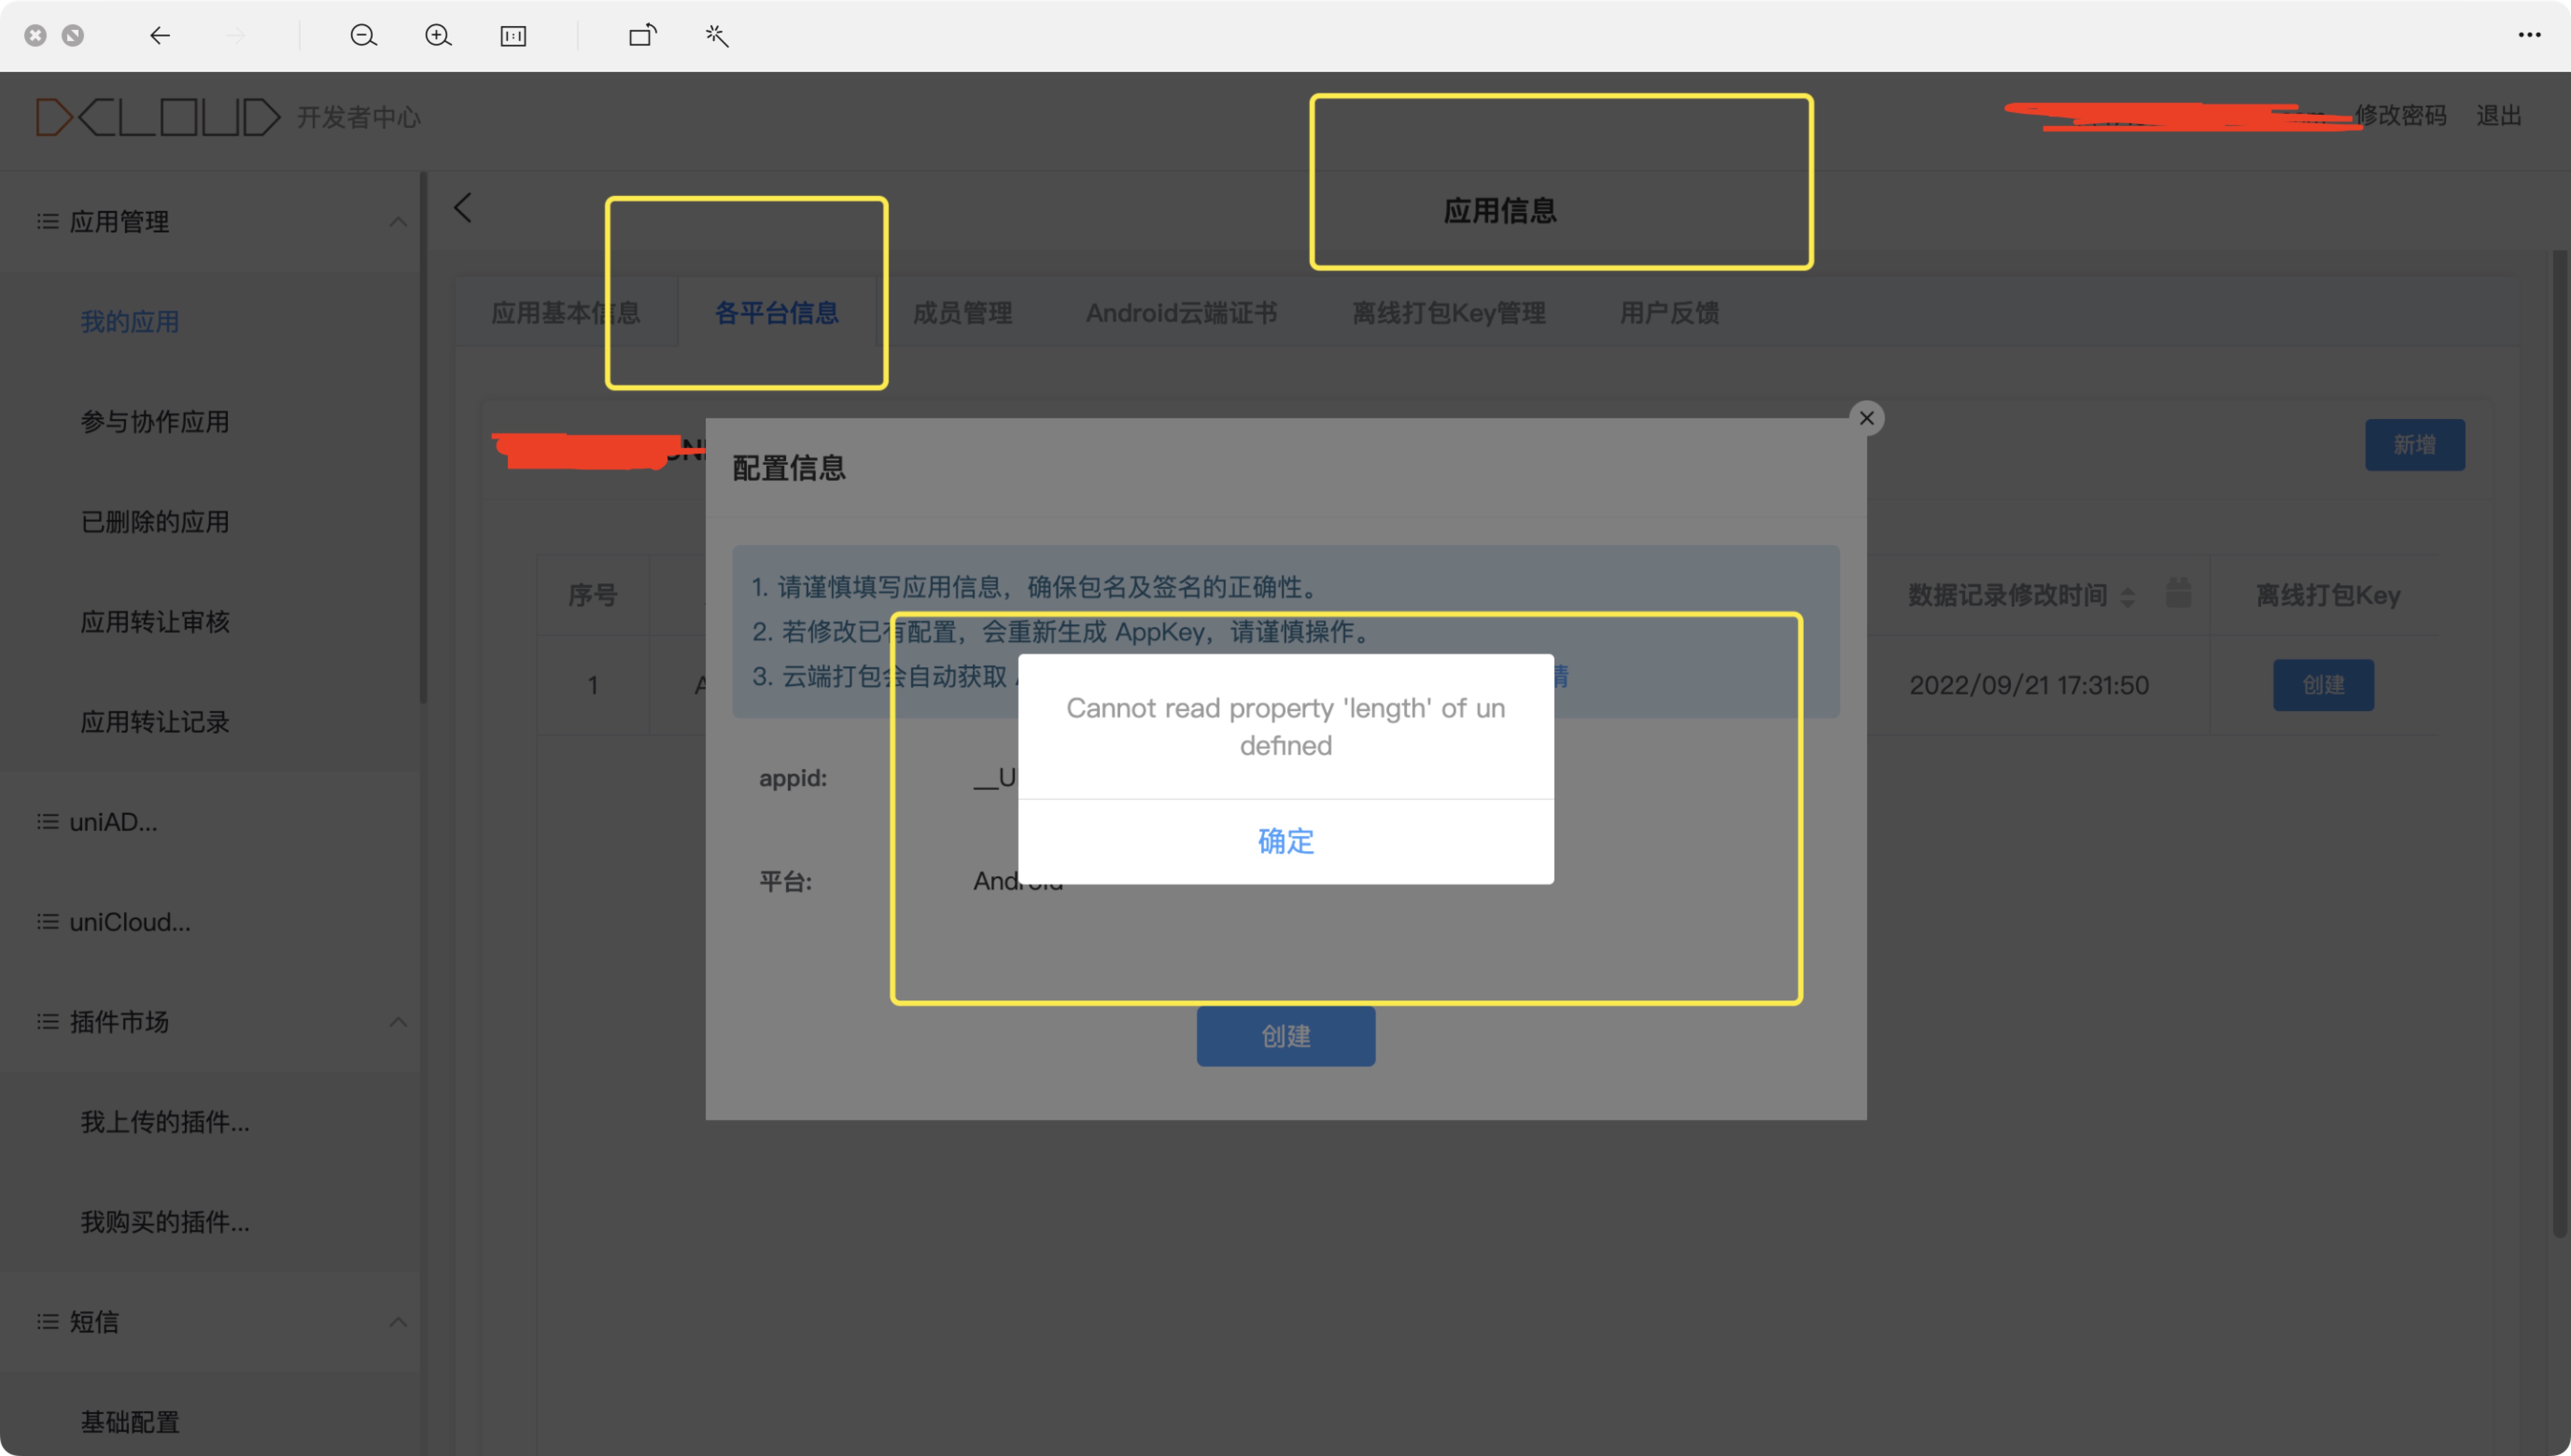This screenshot has height=1456, width=2571.
Task: Collapse the 短信 sidebar section
Action: pos(398,1322)
